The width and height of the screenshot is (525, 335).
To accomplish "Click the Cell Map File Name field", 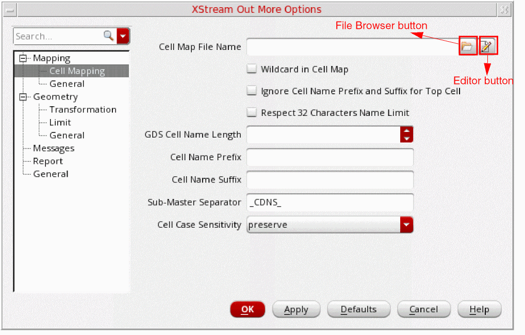I will (353, 46).
